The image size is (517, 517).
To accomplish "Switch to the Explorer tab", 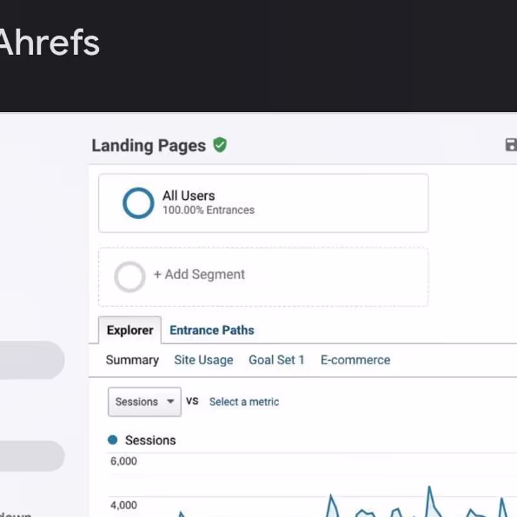I will coord(130,330).
